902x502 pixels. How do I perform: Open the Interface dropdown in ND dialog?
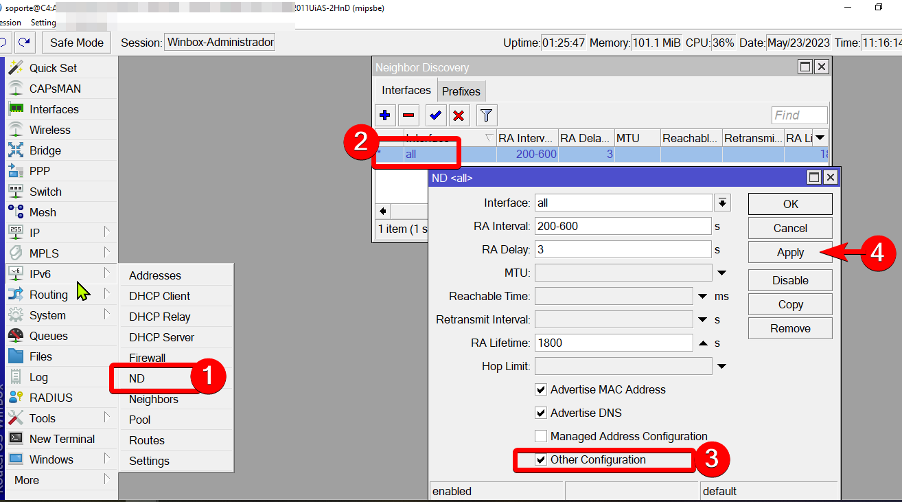pos(722,203)
